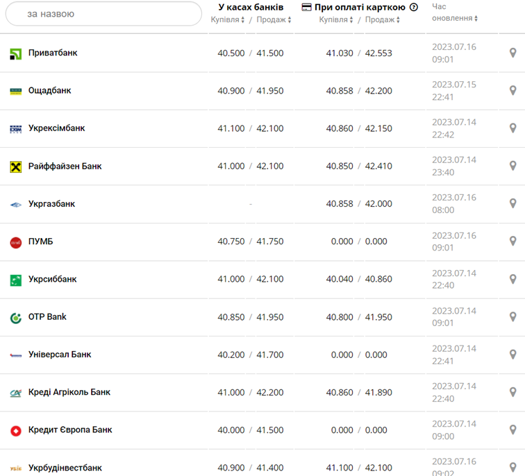Click the card icon near При оплаті карткою

(307, 7)
